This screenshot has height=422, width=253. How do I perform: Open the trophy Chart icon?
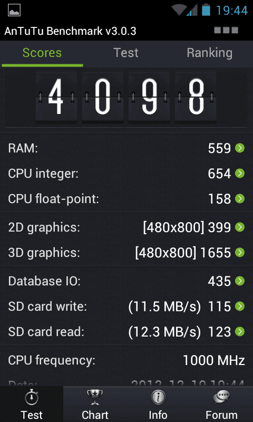(95, 398)
